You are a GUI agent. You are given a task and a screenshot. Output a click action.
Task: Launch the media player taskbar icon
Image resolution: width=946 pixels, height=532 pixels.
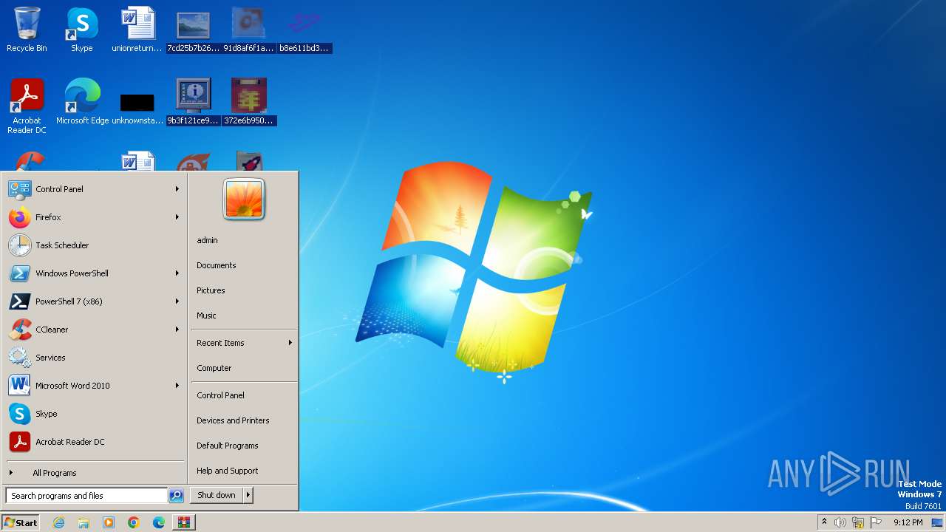(x=109, y=522)
